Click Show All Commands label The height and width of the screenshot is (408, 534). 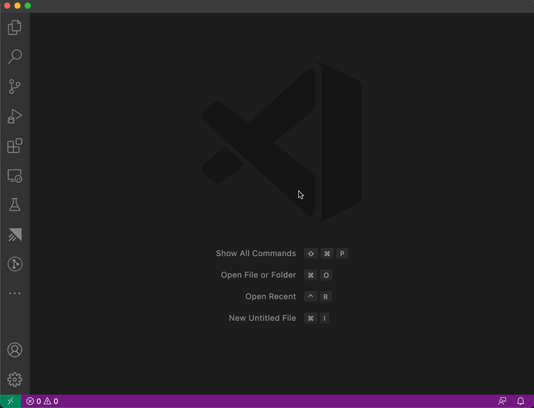pyautogui.click(x=256, y=254)
